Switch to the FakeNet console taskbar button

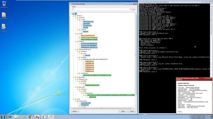(44, 117)
